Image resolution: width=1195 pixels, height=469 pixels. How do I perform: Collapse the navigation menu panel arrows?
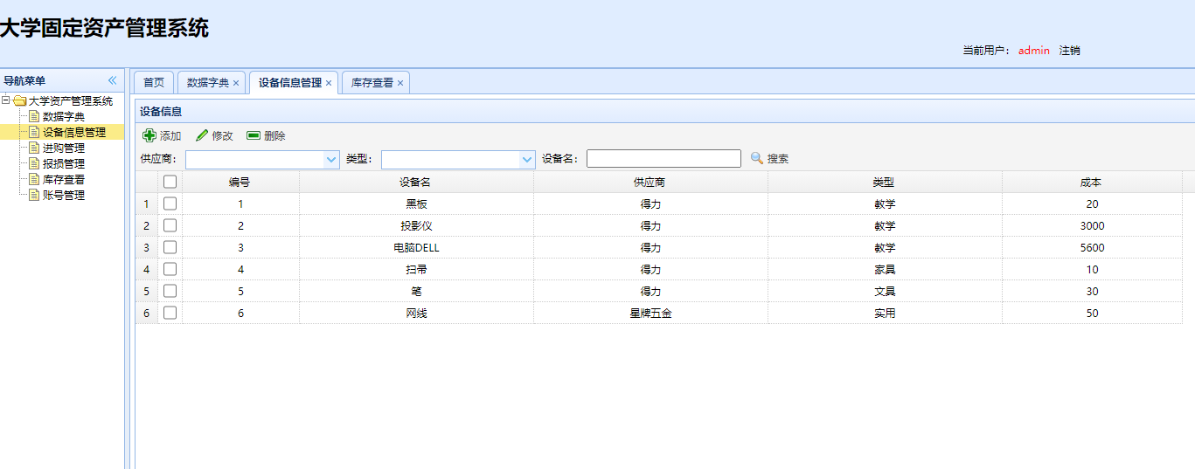click(112, 80)
